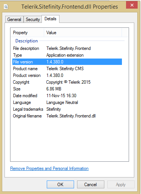Select the Original filename label
Image resolution: width=141 pixels, height=194 pixels.
pyautogui.click(x=27, y=116)
